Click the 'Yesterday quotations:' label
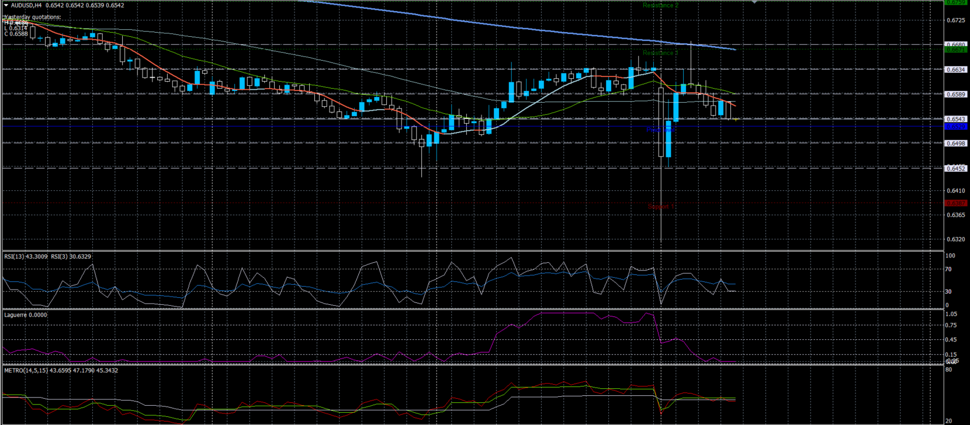 (x=32, y=17)
